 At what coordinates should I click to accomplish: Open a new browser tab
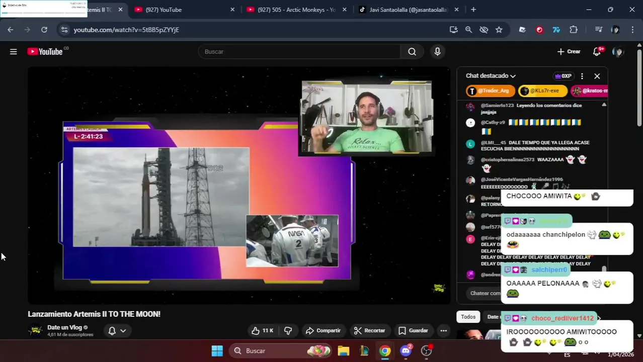(473, 10)
